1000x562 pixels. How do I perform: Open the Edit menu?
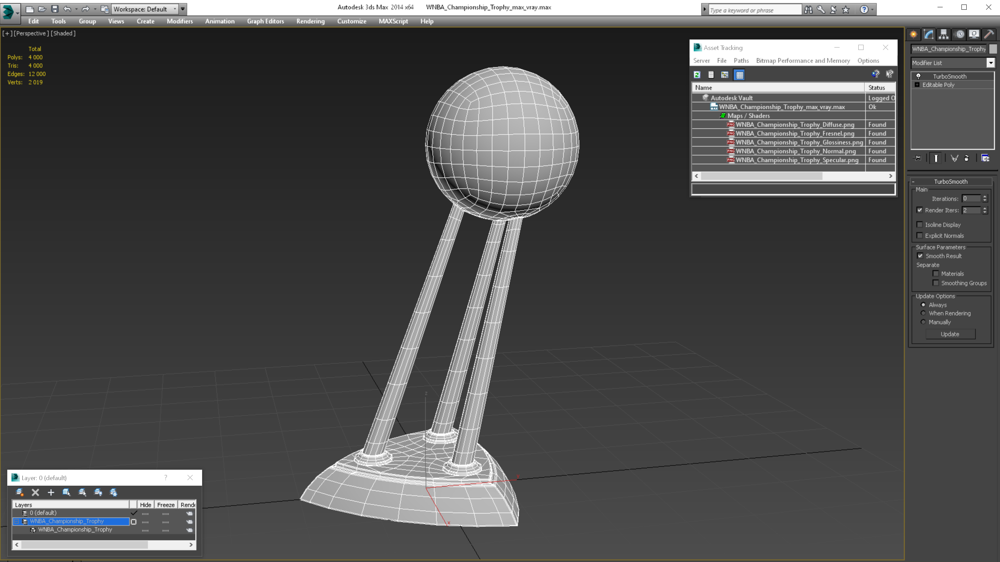point(33,21)
